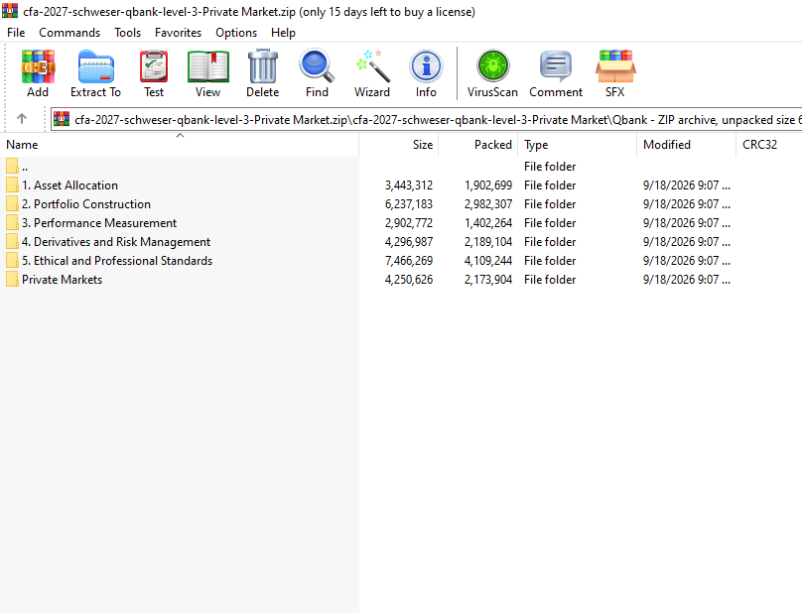The width and height of the screenshot is (802, 613).
Task: Show archive Info
Action: tap(426, 73)
